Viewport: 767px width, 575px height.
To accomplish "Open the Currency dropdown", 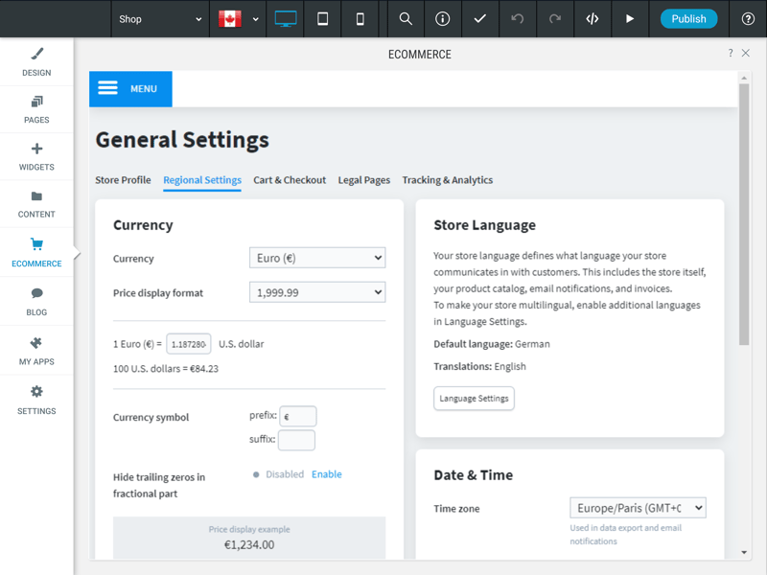I will click(x=316, y=258).
